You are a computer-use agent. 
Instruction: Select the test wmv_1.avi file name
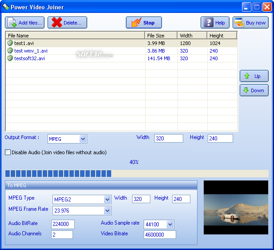(31, 51)
